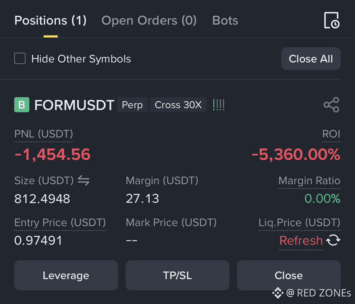Tap the Perp contract label
This screenshot has width=355, height=304.
click(132, 105)
